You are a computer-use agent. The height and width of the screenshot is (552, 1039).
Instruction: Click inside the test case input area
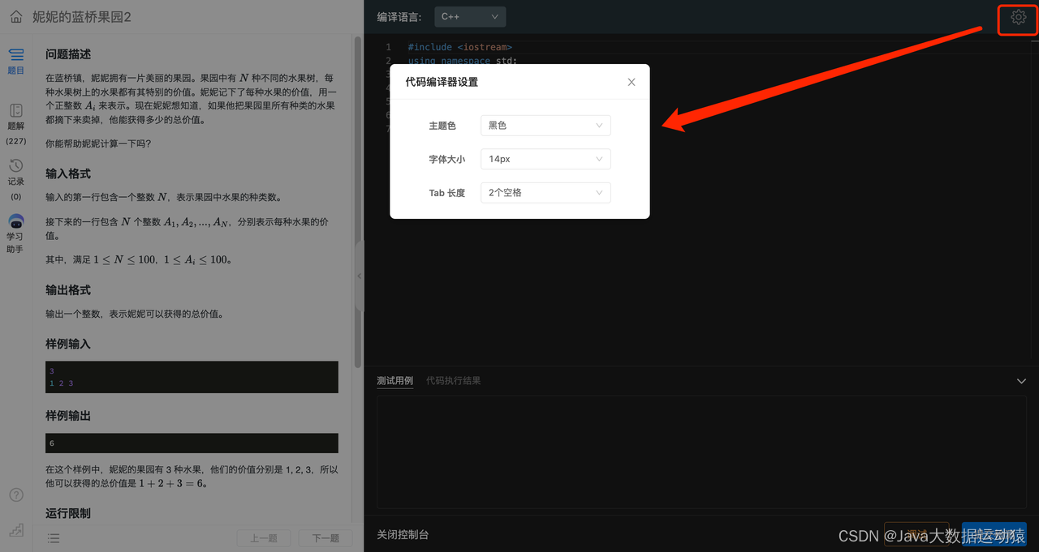[x=702, y=452]
